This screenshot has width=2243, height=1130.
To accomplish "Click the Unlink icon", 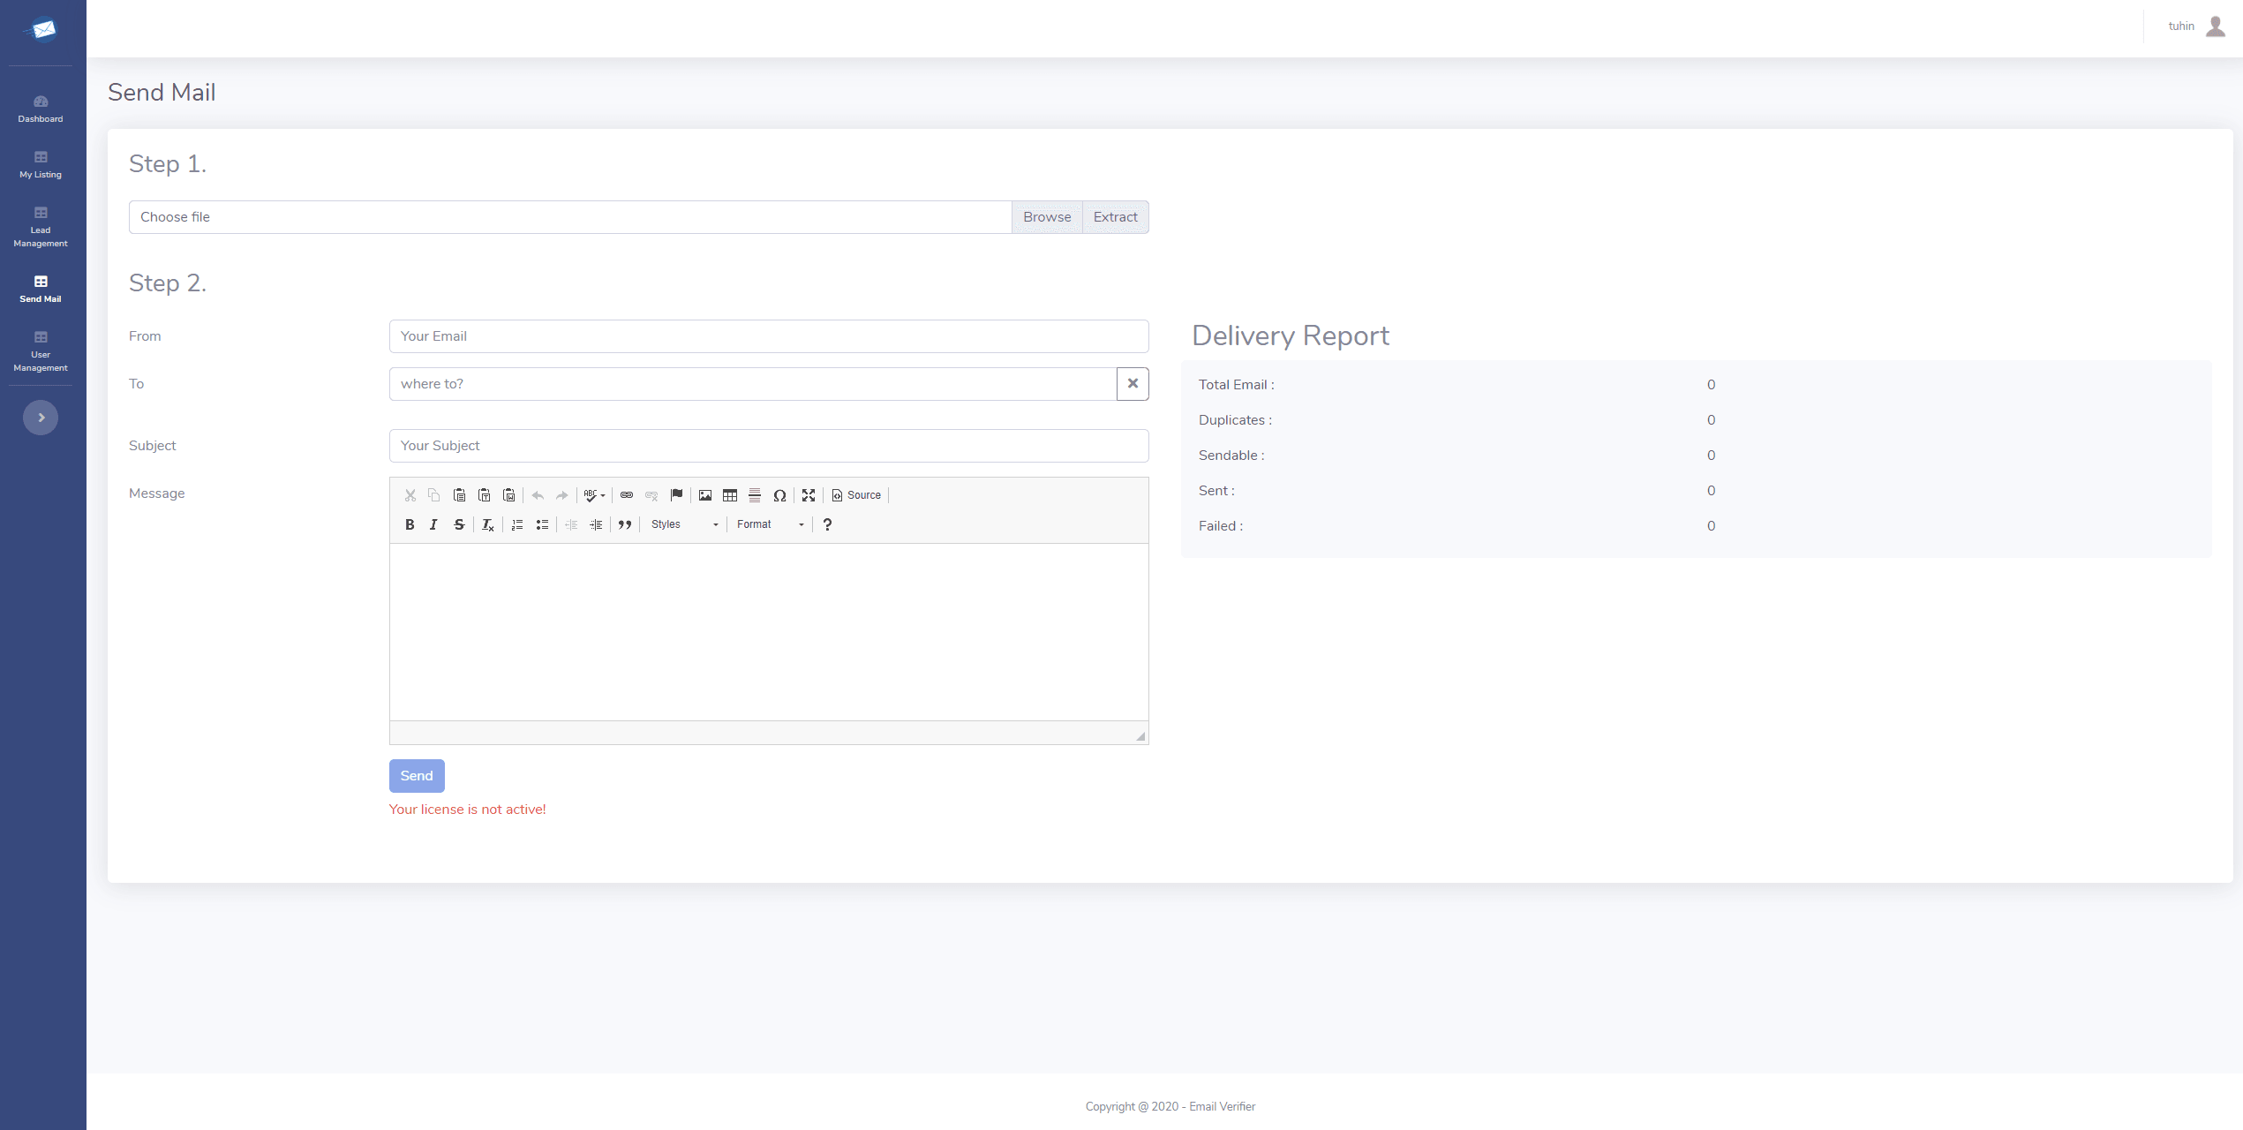I will (651, 495).
